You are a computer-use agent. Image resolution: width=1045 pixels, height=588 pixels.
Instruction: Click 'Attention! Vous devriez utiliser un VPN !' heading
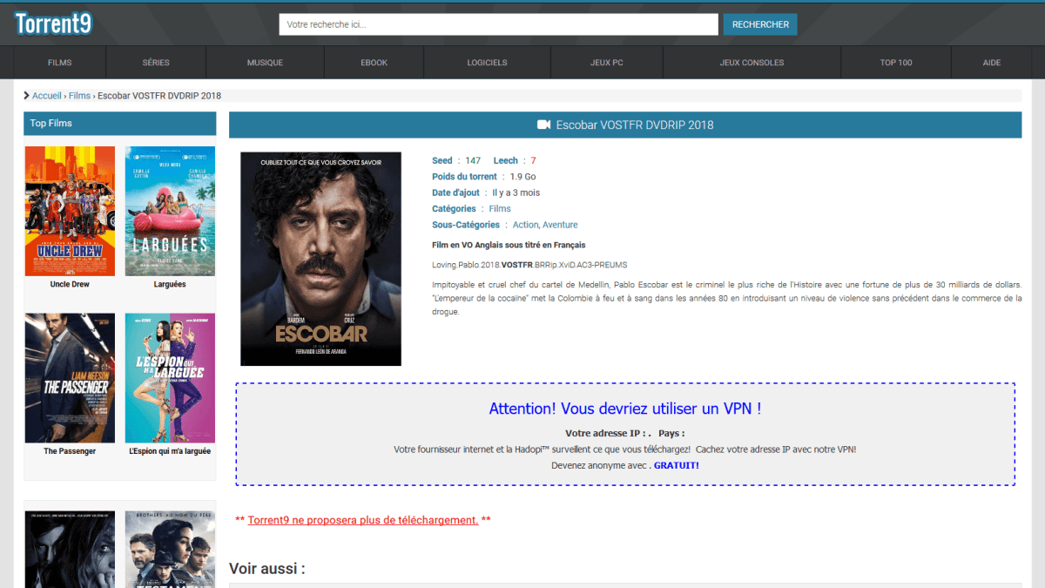point(625,409)
